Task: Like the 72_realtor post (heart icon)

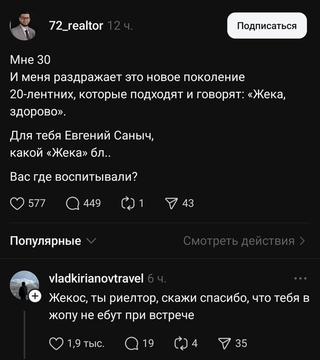Action: click(17, 203)
